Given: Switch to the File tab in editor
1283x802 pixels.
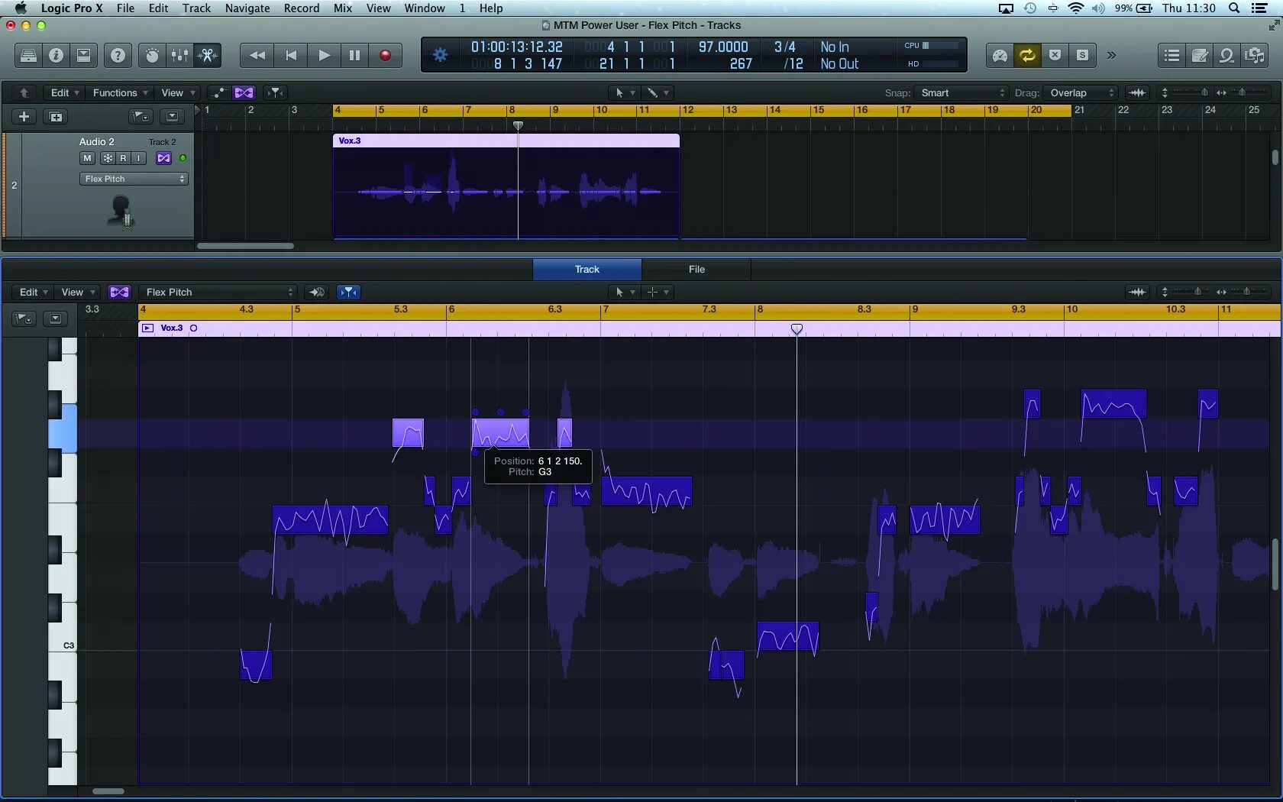Looking at the screenshot, I should click(696, 270).
